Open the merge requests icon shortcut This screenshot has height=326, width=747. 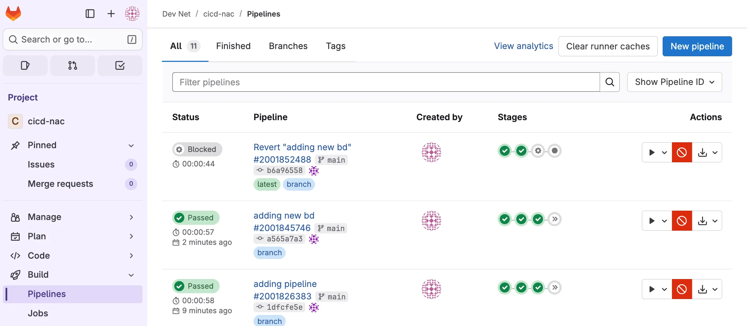point(73,65)
